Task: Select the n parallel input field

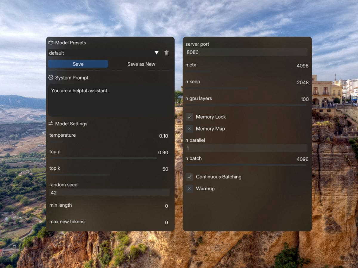Action: click(x=246, y=148)
